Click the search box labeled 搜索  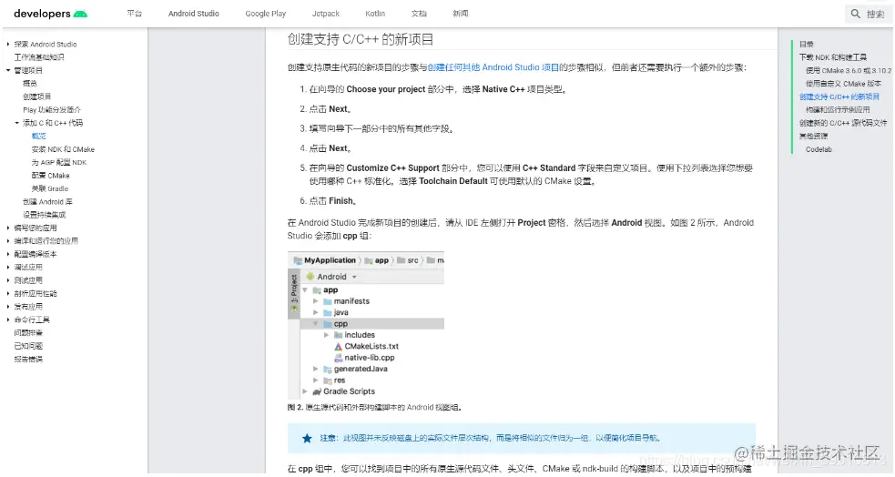tap(868, 14)
